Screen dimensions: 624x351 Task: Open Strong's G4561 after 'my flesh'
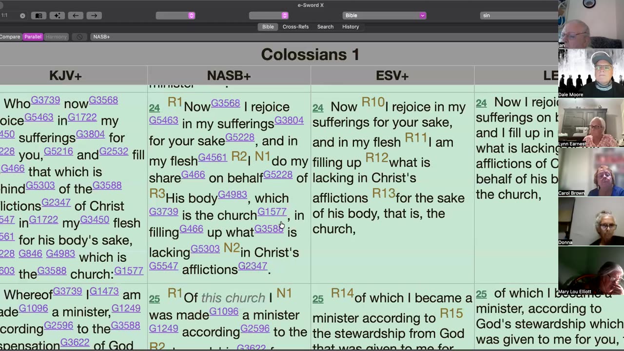(213, 157)
